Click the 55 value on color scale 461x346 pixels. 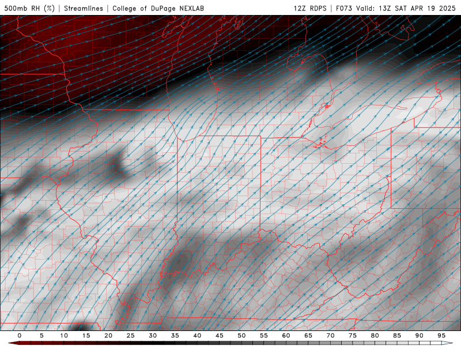[x=264, y=336]
